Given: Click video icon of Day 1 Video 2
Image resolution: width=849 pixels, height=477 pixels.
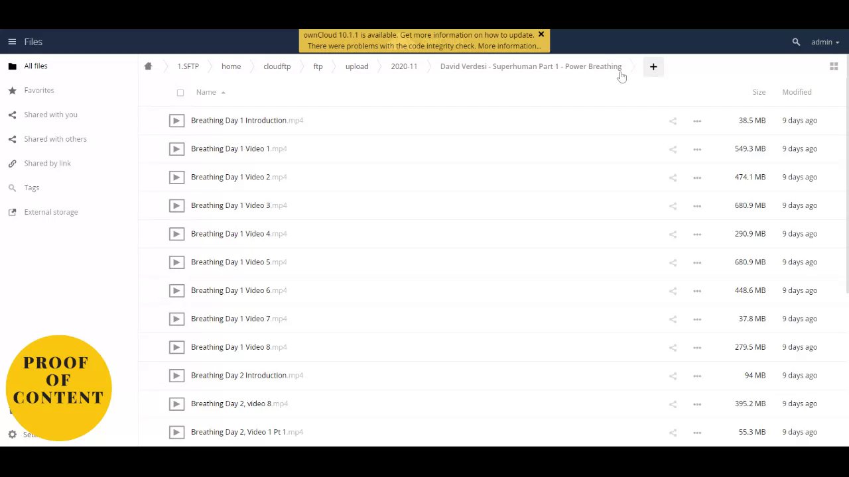Looking at the screenshot, I should [176, 177].
